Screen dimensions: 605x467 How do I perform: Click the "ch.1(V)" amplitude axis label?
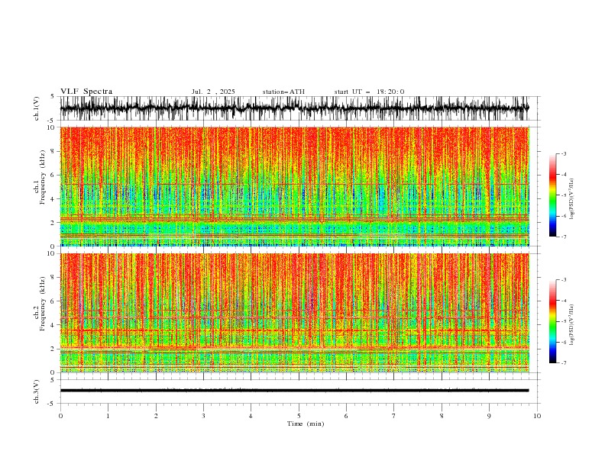pyautogui.click(x=37, y=108)
